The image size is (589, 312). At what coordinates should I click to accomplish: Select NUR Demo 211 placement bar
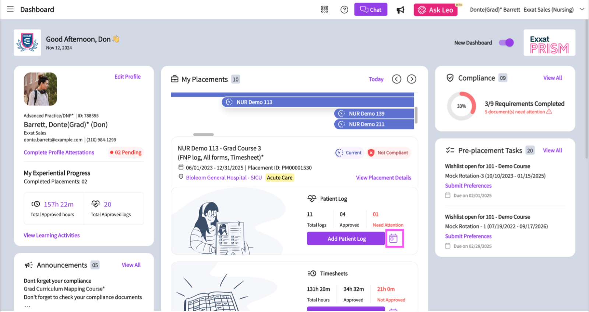tap(374, 124)
